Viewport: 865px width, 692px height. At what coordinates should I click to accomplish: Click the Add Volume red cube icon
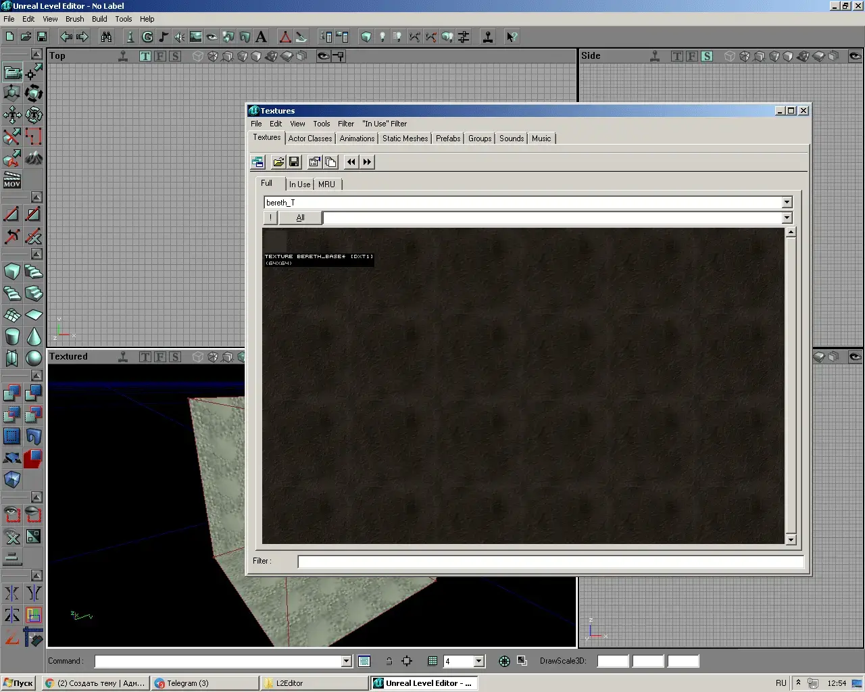click(34, 458)
